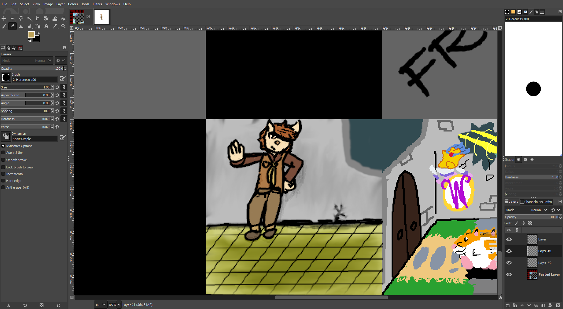Open the blend mode group switcher in Layers
Image resolution: width=563 pixels, height=309 pixels.
pos(556,210)
